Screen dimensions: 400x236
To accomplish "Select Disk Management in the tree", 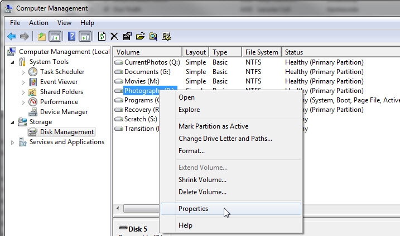I will [67, 132].
